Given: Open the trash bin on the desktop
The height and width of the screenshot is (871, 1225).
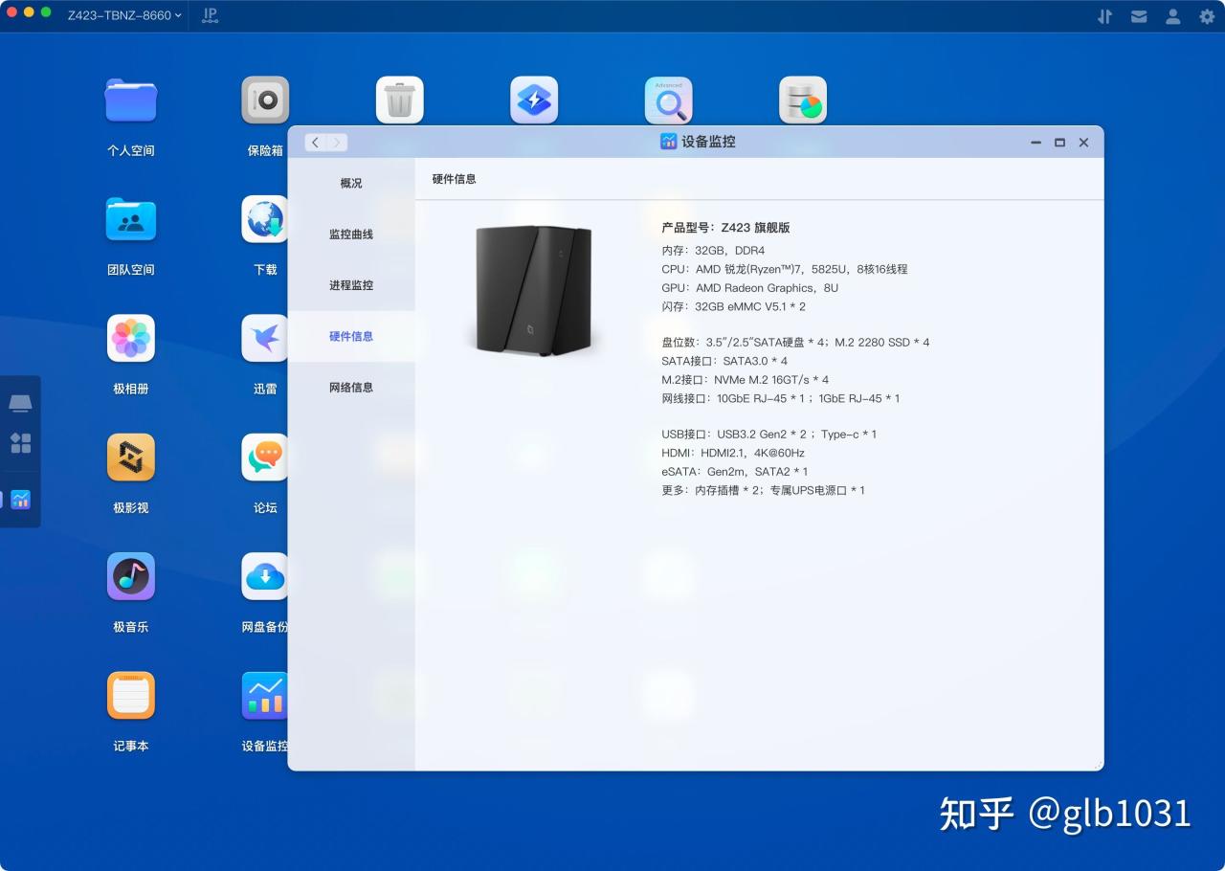Looking at the screenshot, I should [399, 100].
